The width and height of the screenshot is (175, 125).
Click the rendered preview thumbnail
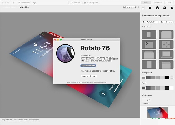(x=157, y=112)
